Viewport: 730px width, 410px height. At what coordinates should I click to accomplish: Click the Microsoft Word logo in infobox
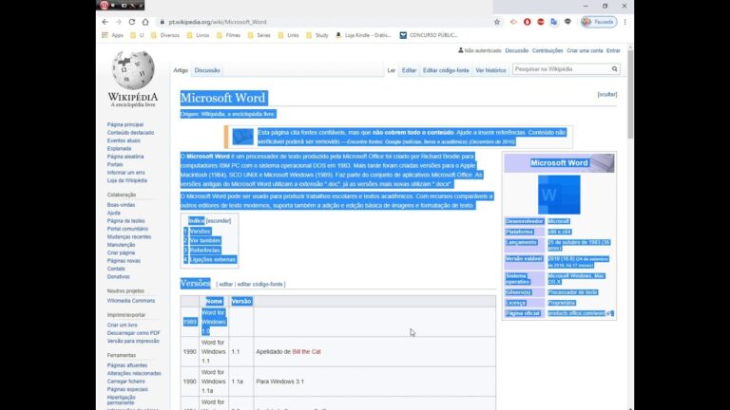tap(559, 195)
